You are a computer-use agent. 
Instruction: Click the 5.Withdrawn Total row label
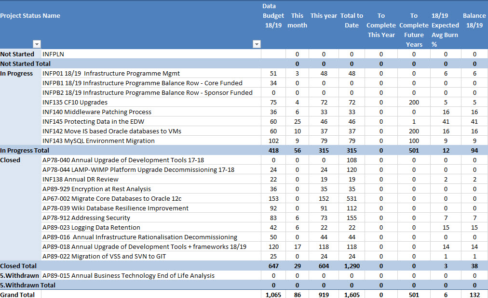[27, 285]
